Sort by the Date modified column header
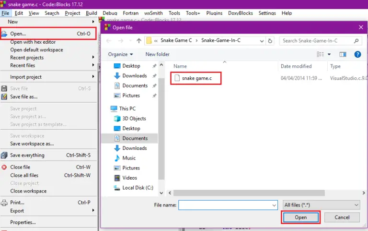Image resolution: width=368 pixels, height=231 pixels. point(296,66)
